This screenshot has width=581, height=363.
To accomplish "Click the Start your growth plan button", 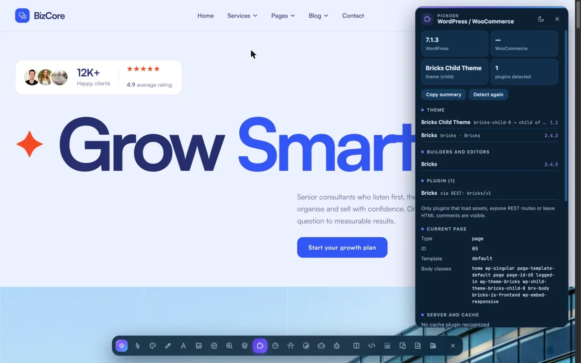I will pos(342,248).
